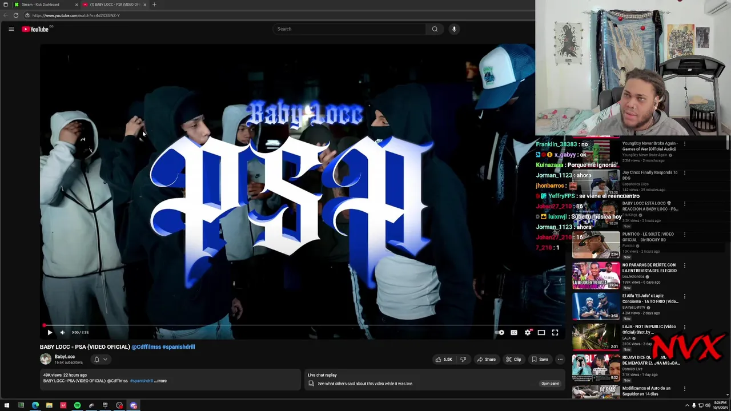This screenshot has width=731, height=411.
Task: Reload the page
Action: click(16, 15)
